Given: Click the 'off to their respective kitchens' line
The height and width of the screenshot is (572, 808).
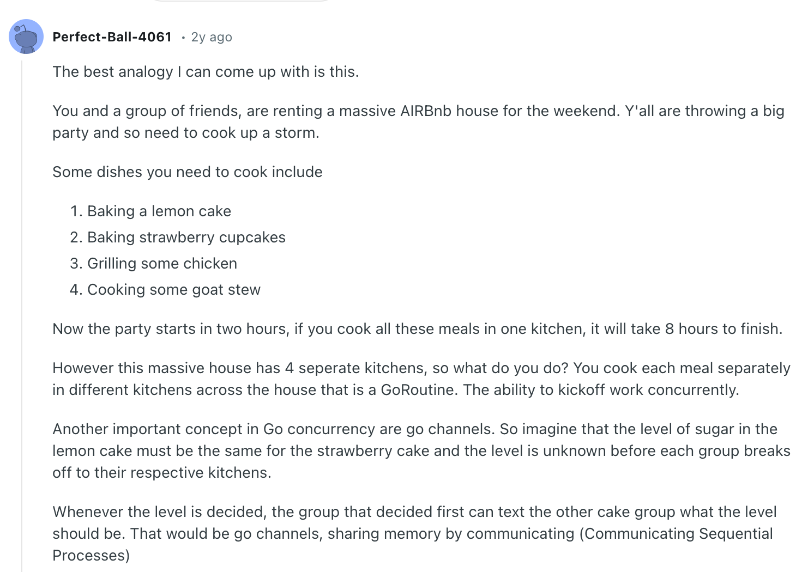Looking at the screenshot, I should tap(162, 472).
